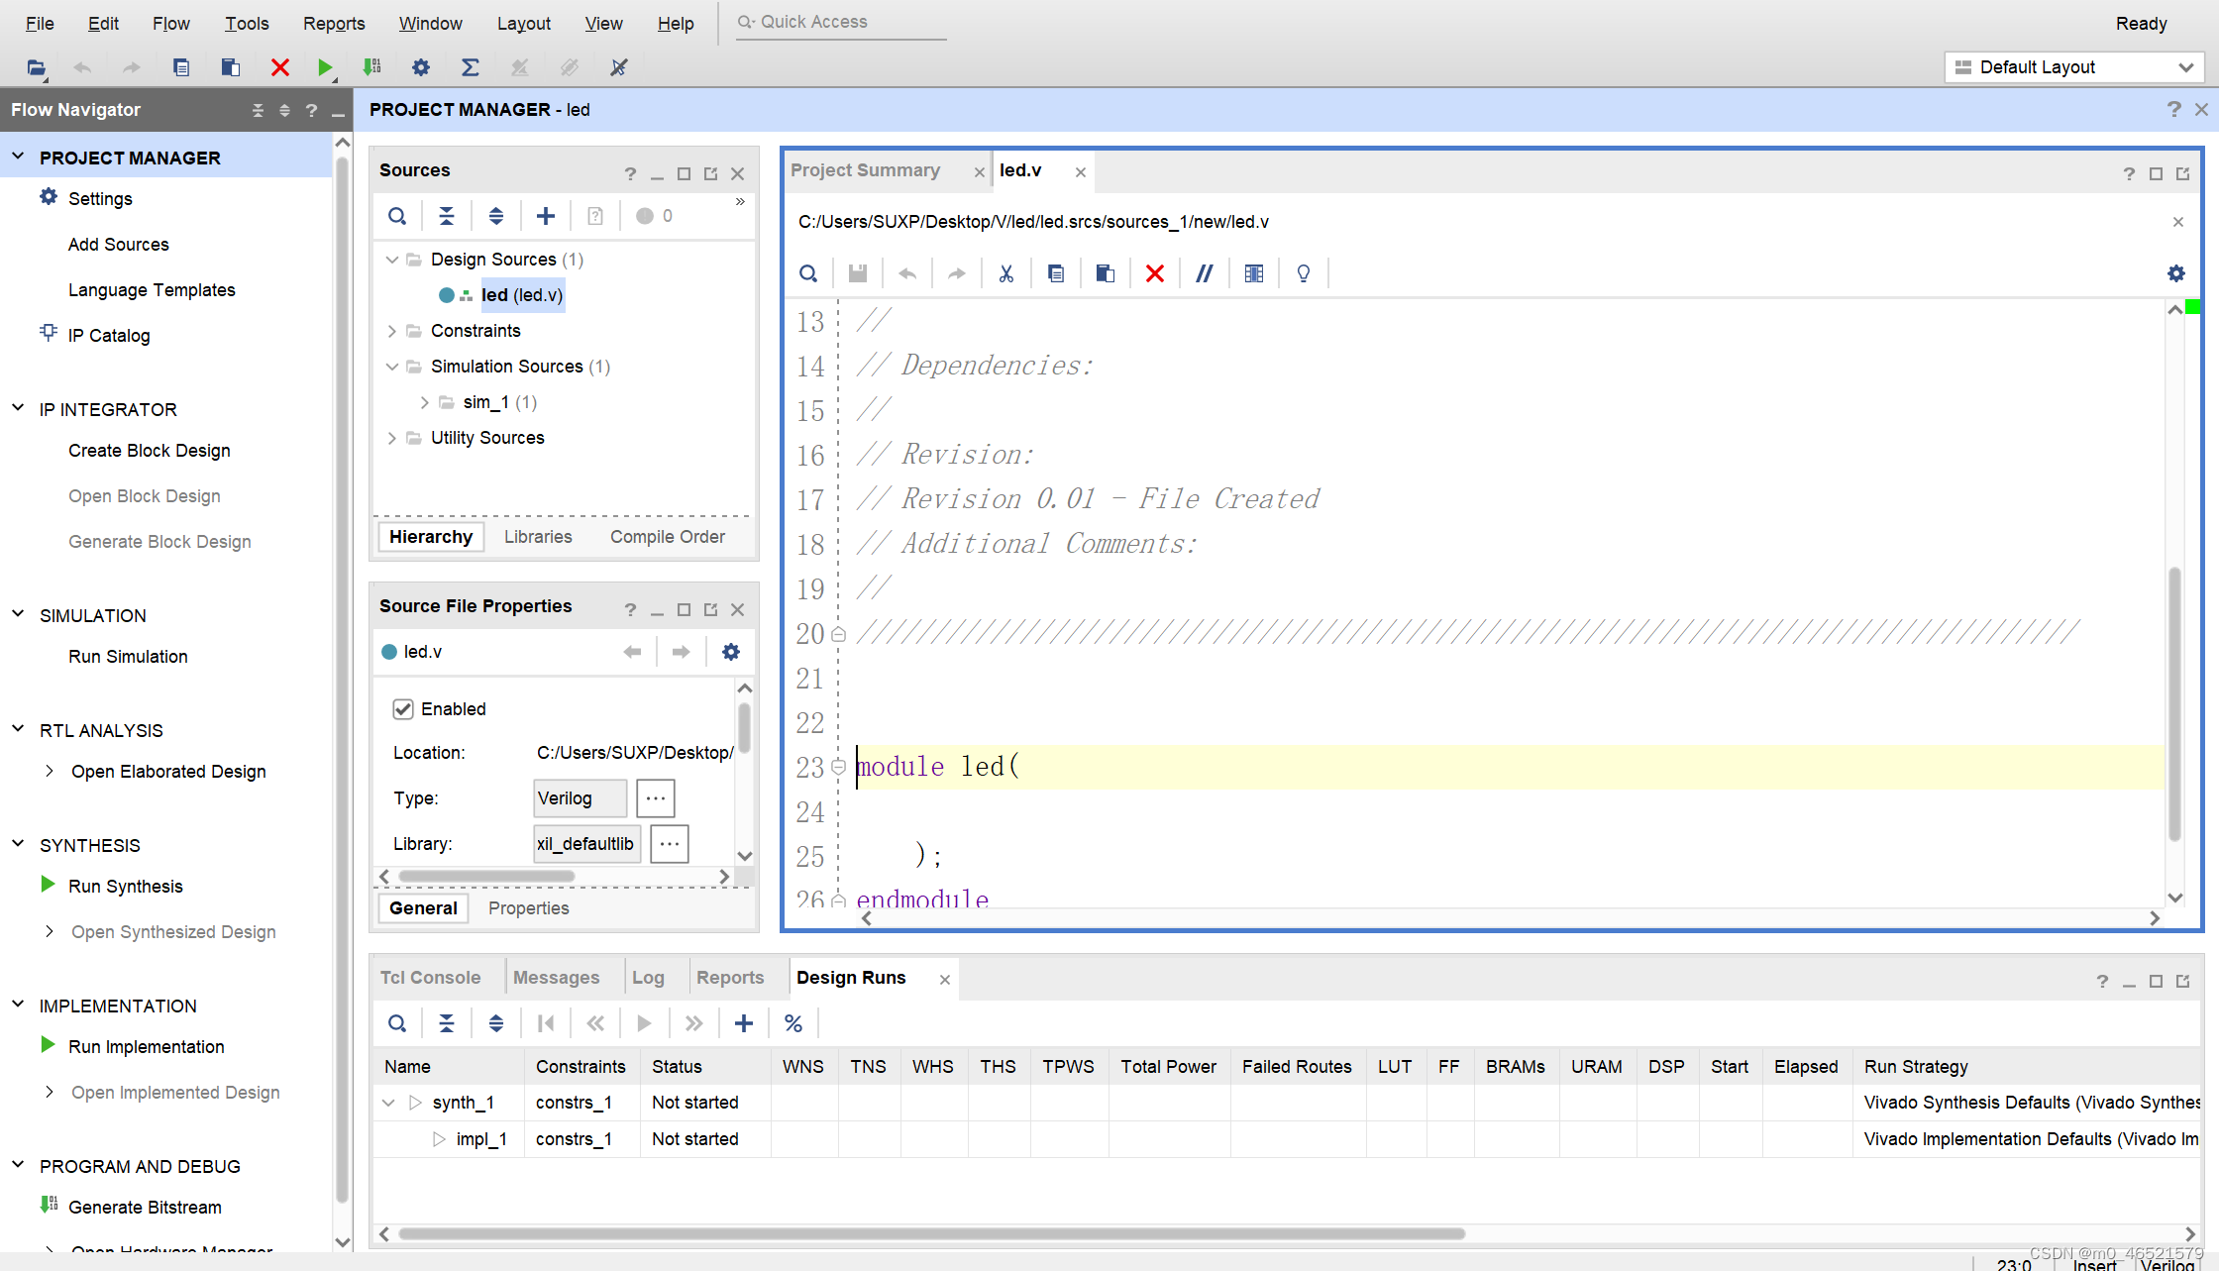Click the plus Add Sources icon in Sources panel

pyautogui.click(x=546, y=216)
